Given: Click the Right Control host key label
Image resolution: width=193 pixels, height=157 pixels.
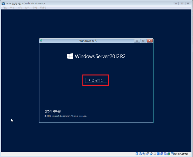Looking at the screenshot, I should [181, 154].
